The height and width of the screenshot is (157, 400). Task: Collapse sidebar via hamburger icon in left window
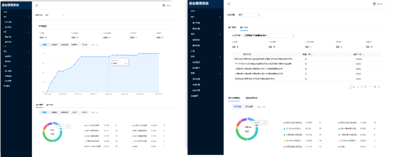(37, 5)
